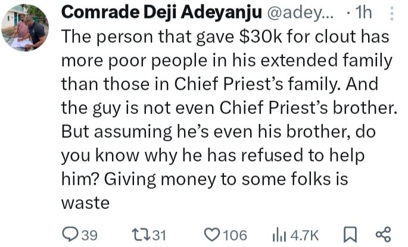Bookmark this tweet by Deji Adeyanju
Image resolution: width=408 pixels, height=247 pixels.
[x=352, y=235]
